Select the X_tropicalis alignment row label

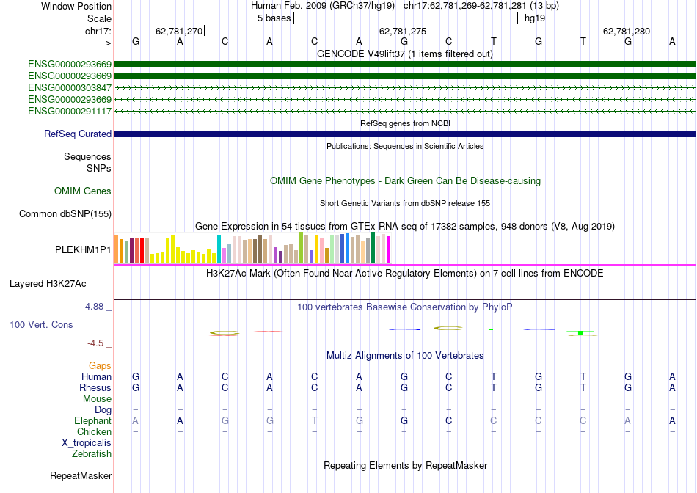pyautogui.click(x=87, y=443)
